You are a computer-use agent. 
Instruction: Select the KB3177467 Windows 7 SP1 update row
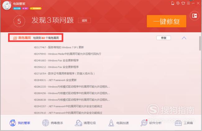click(x=59, y=47)
